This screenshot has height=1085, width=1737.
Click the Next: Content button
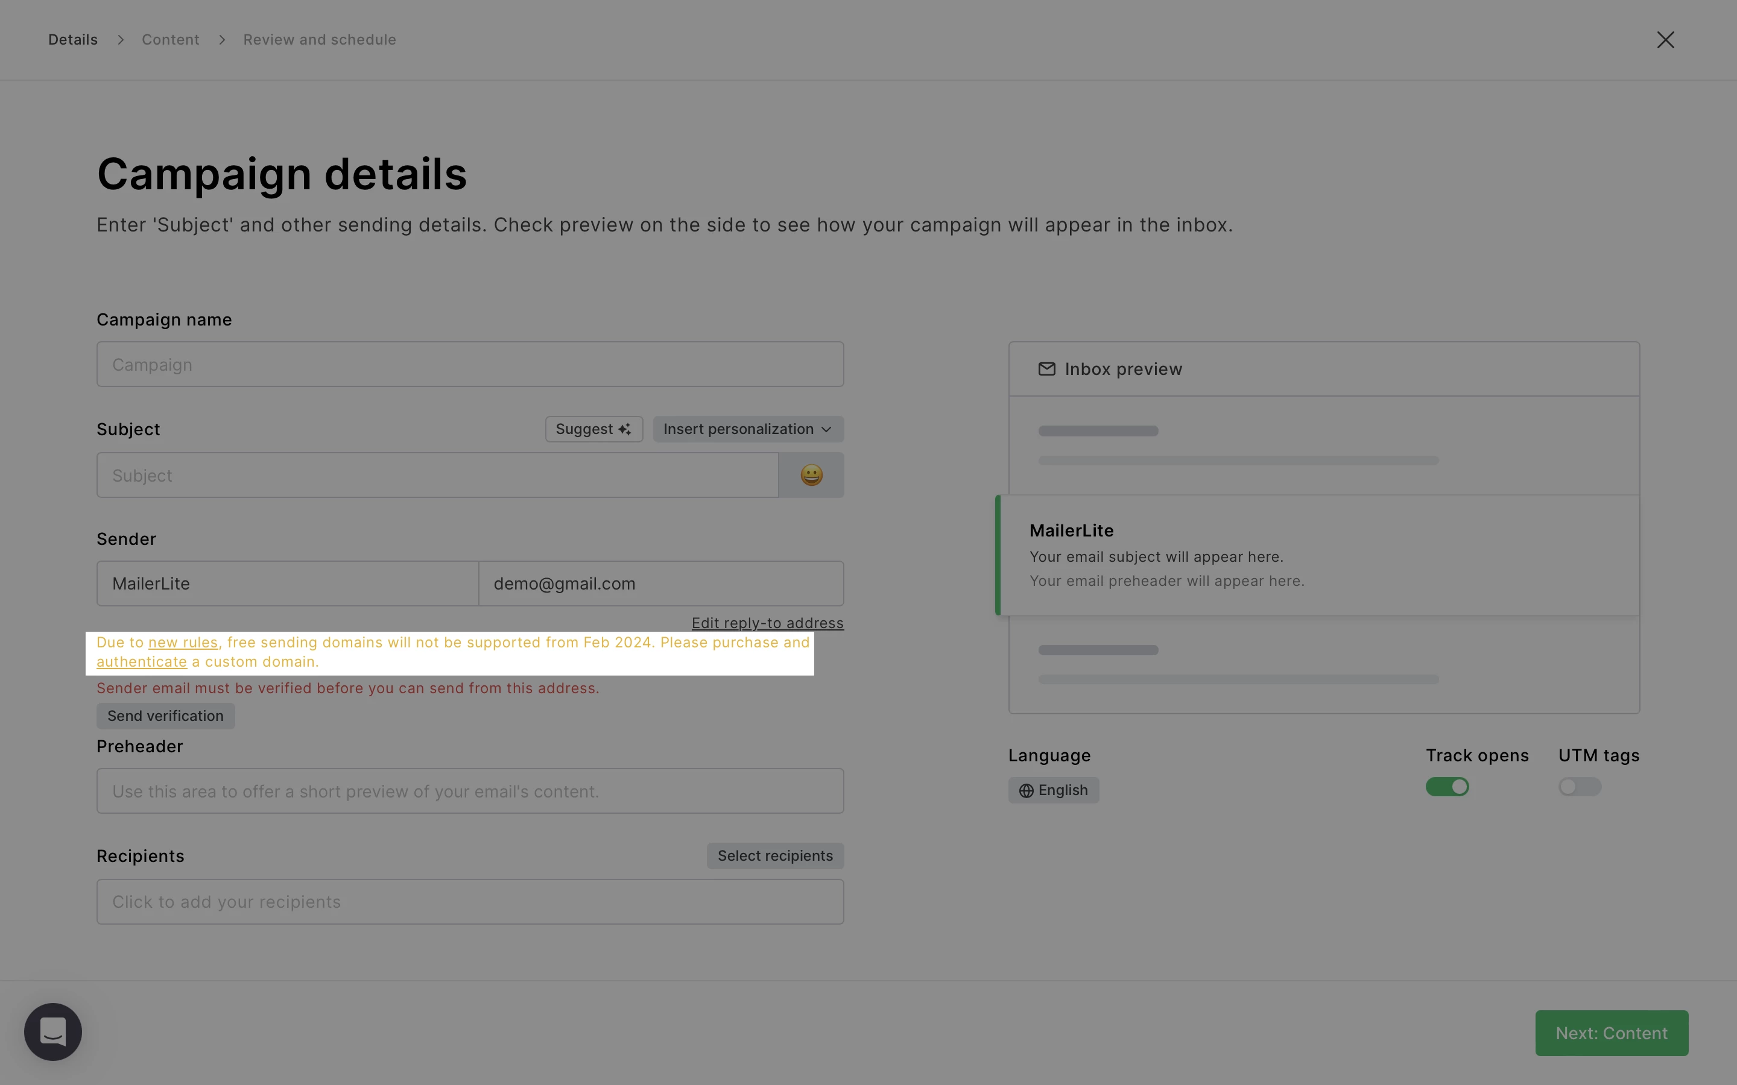1611,1033
